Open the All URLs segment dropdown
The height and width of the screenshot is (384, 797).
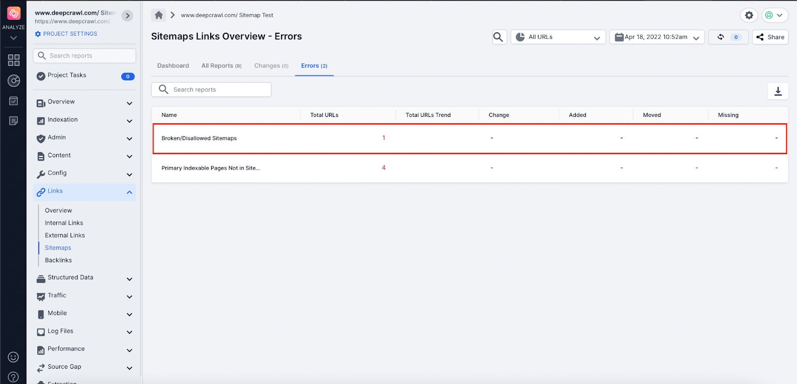[558, 37]
